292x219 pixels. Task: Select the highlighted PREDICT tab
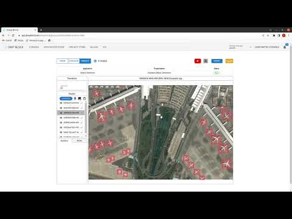click(x=85, y=61)
